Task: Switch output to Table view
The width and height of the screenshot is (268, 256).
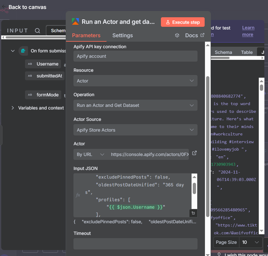Action: pos(247,52)
